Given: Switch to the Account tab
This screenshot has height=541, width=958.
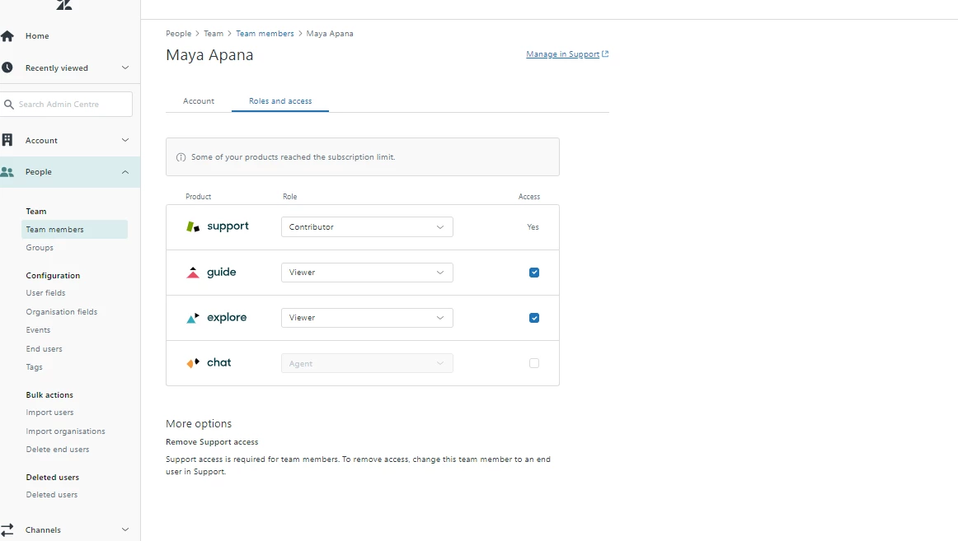Looking at the screenshot, I should (x=199, y=101).
